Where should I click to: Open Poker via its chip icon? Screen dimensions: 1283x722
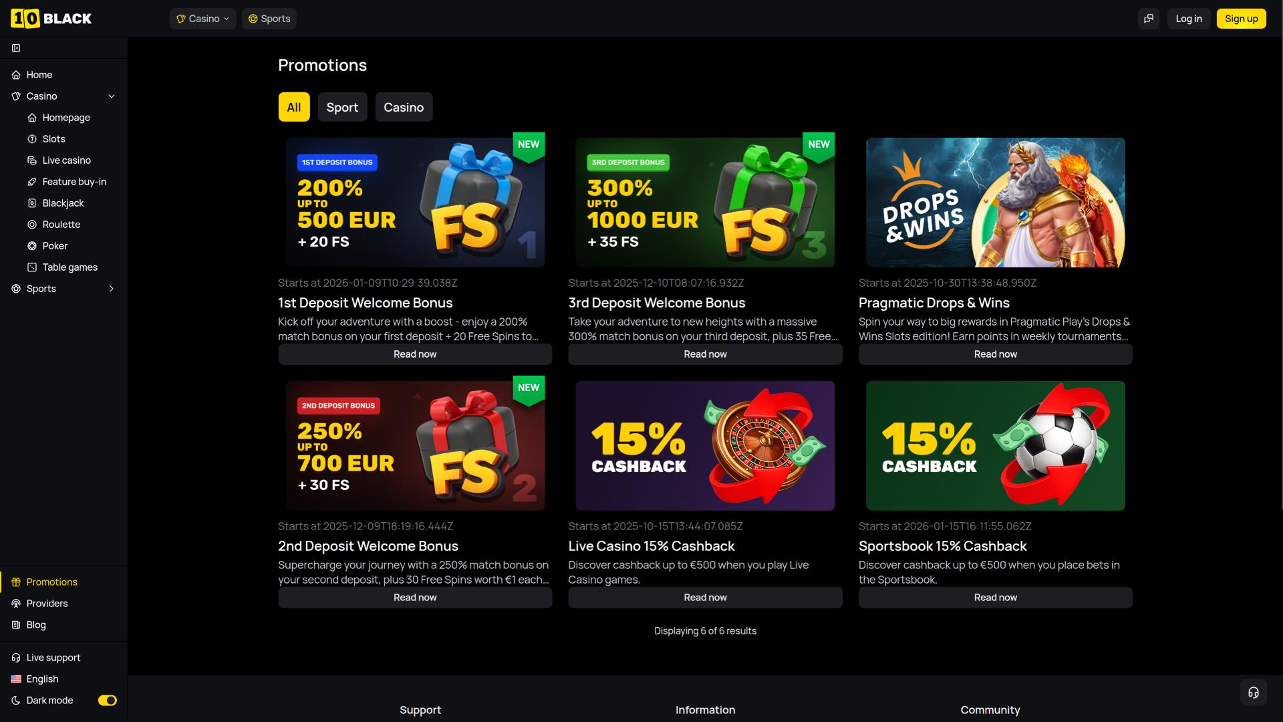32,245
